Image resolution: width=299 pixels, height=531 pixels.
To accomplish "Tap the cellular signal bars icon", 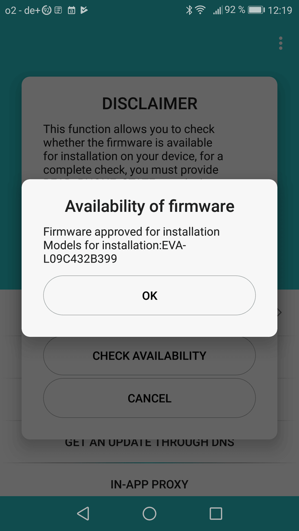I will [217, 10].
